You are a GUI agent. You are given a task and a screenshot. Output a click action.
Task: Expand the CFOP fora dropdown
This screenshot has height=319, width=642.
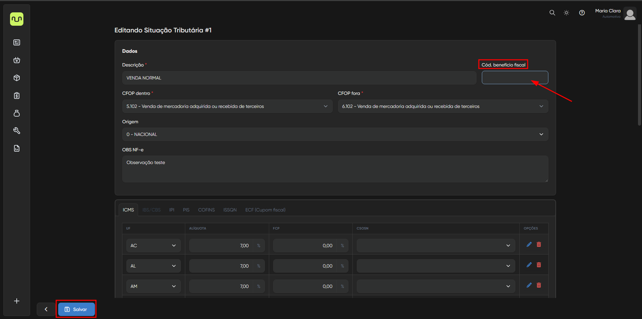pyautogui.click(x=443, y=106)
